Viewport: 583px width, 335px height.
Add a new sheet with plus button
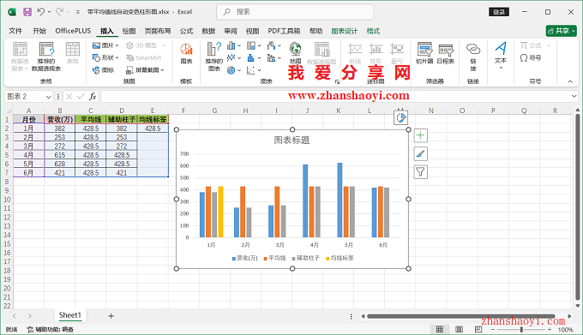point(111,316)
